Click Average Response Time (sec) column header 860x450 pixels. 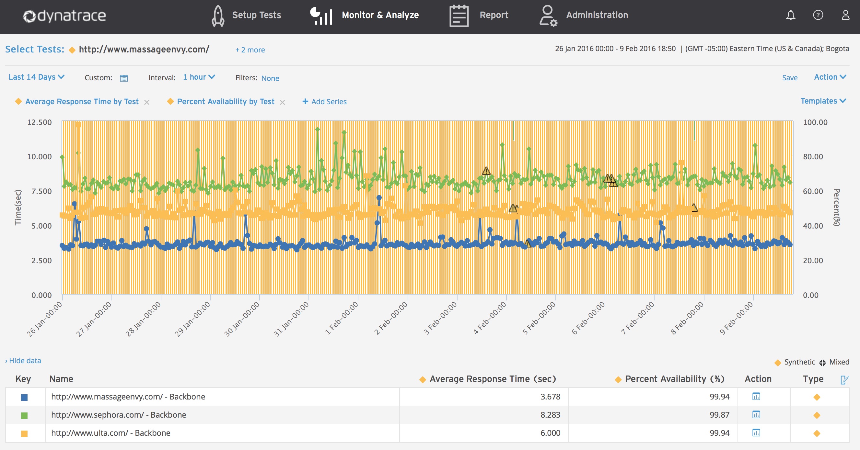(x=493, y=379)
